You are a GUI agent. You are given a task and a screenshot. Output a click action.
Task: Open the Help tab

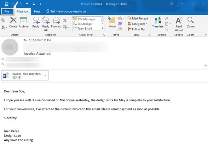pos(37,12)
